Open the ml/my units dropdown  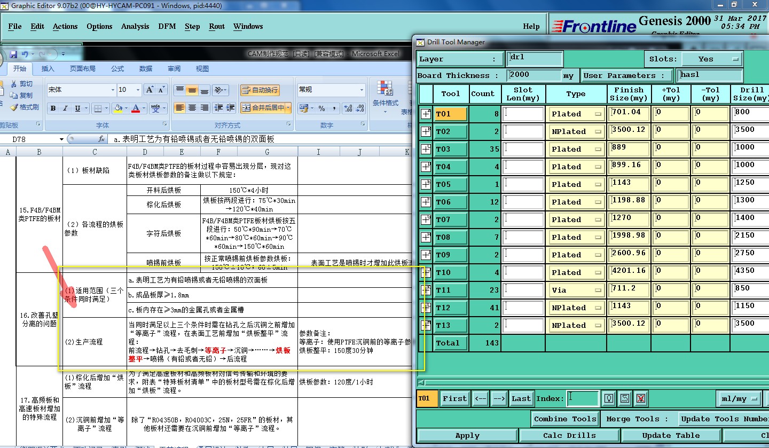[x=739, y=398]
